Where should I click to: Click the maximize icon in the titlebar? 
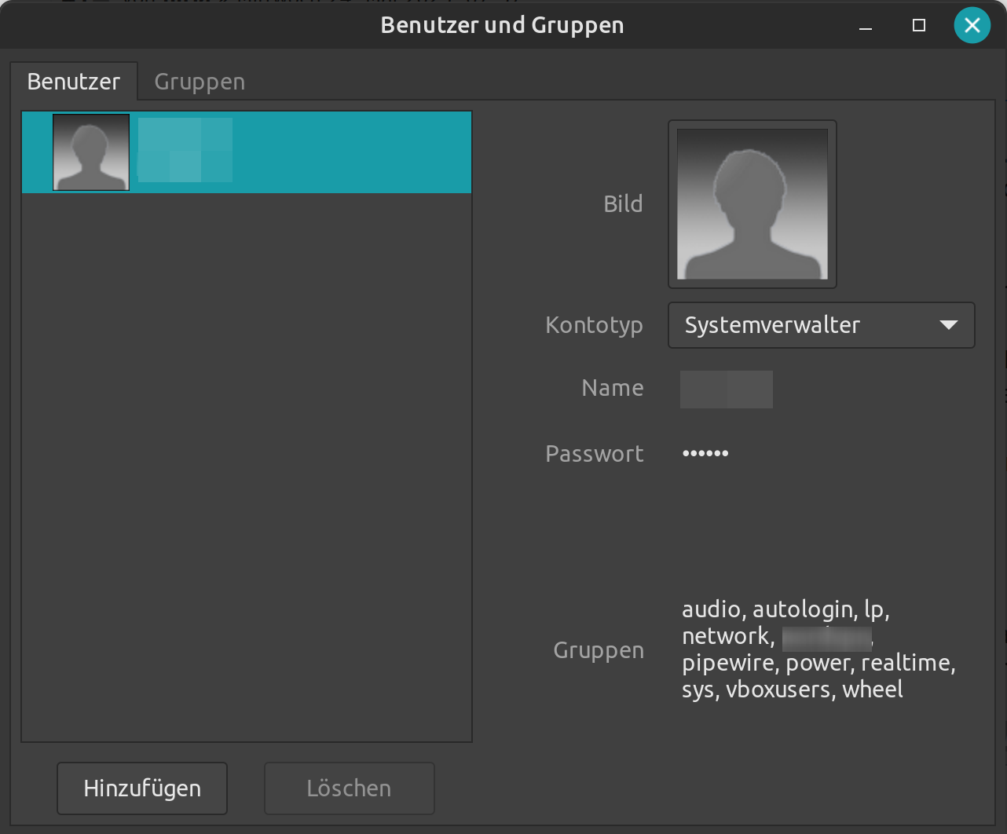coord(917,25)
